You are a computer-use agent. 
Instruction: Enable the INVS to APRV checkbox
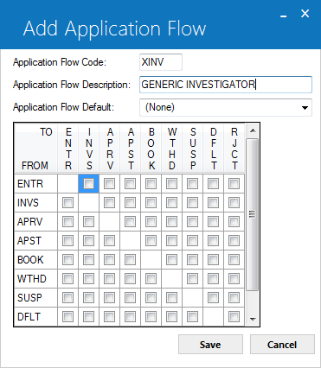tap(109, 203)
